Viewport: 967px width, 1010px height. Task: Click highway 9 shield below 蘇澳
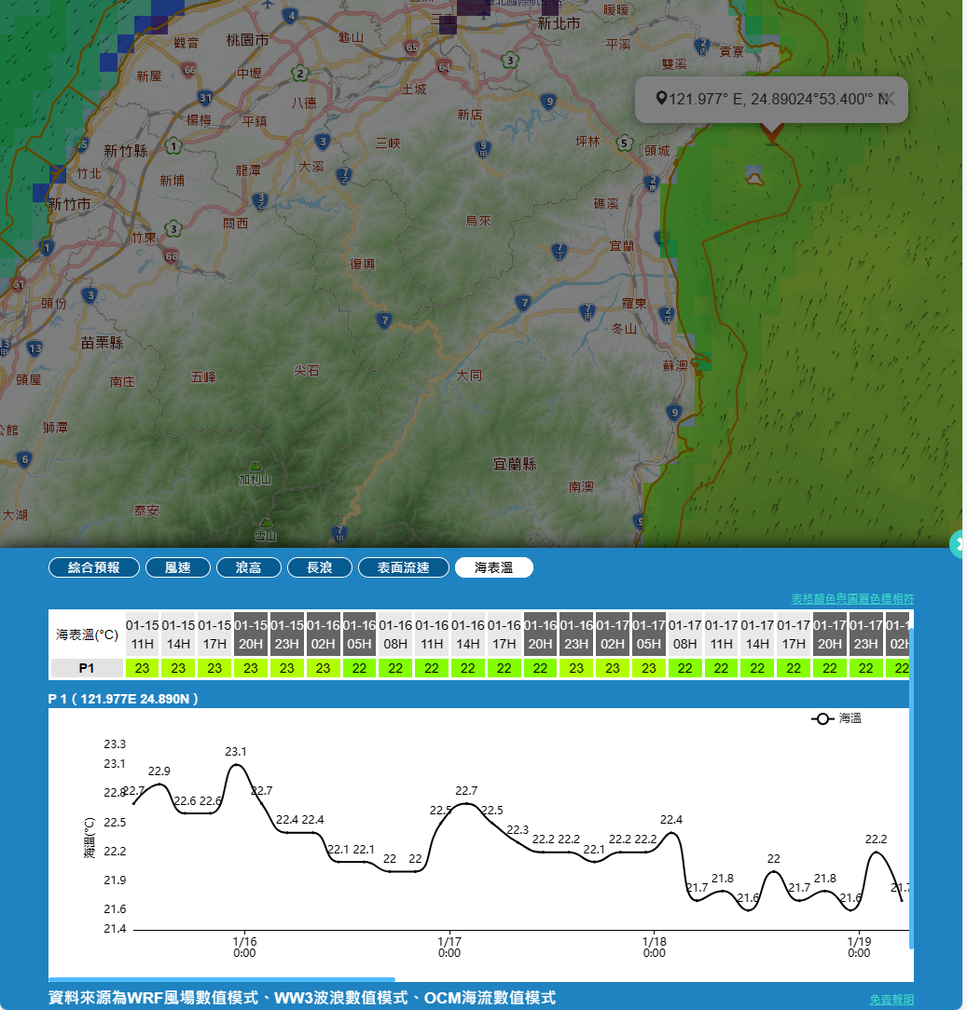pyautogui.click(x=674, y=412)
